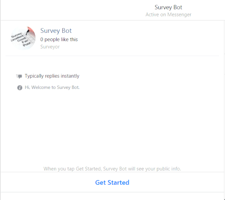Open the Survey Bot profile picture
This screenshot has height=200, width=225.
point(23,38)
